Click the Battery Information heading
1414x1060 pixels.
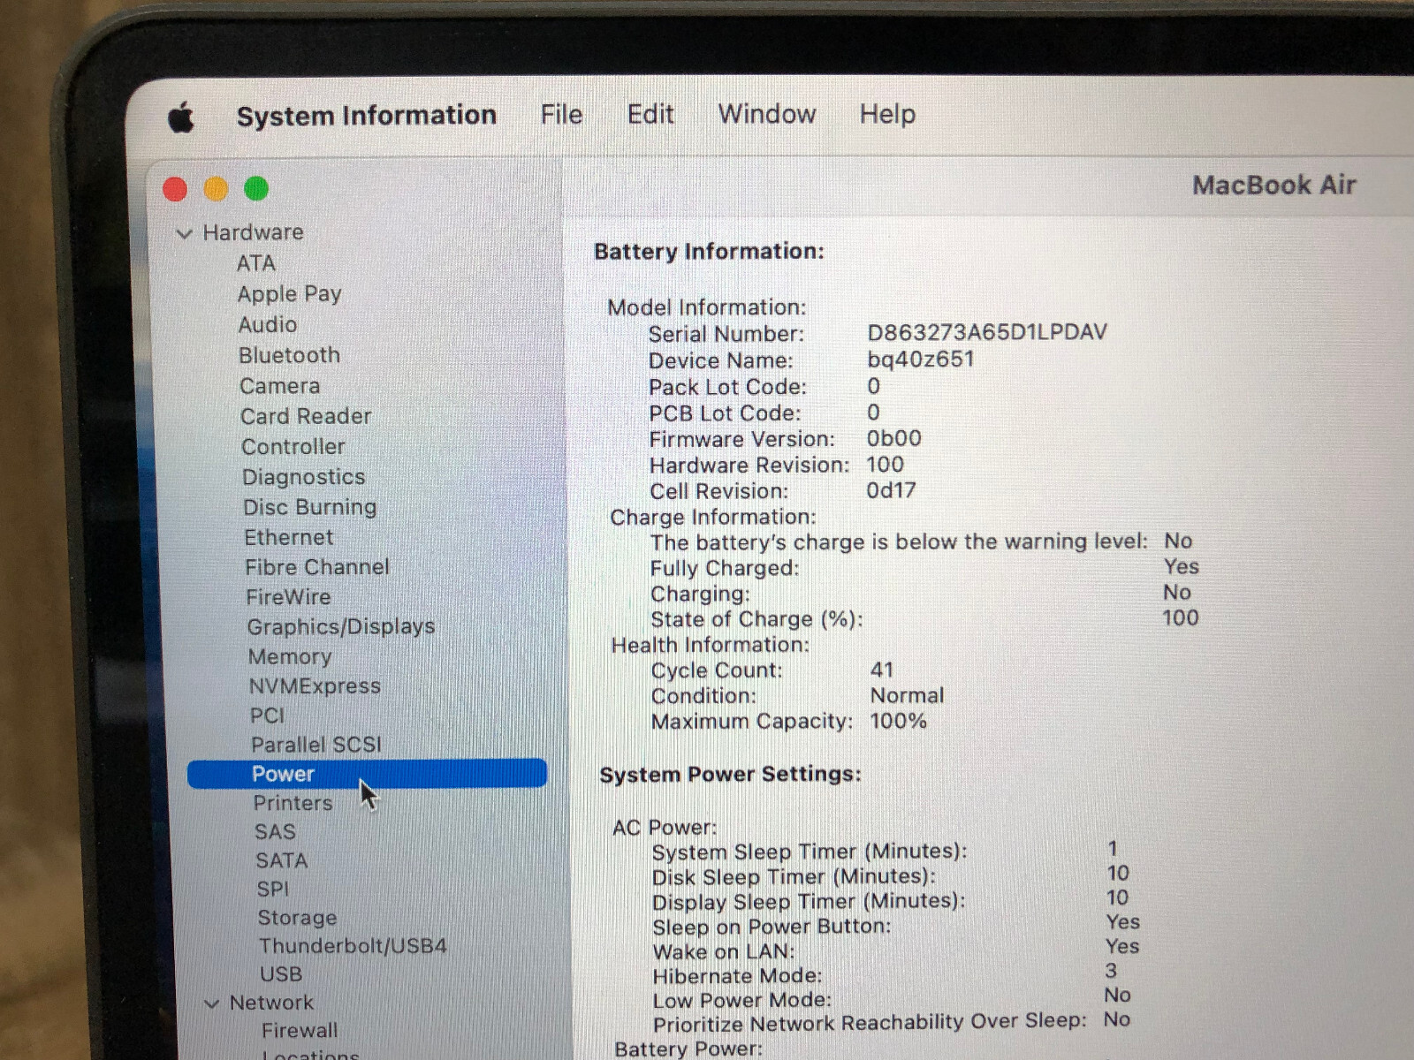point(710,252)
